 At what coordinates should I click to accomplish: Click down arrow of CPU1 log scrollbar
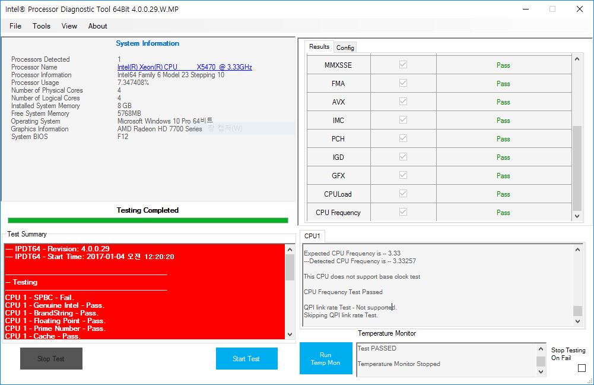click(578, 321)
